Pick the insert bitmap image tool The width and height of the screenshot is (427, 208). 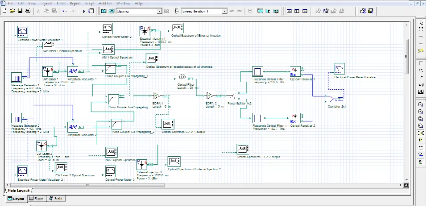(x=421, y=92)
